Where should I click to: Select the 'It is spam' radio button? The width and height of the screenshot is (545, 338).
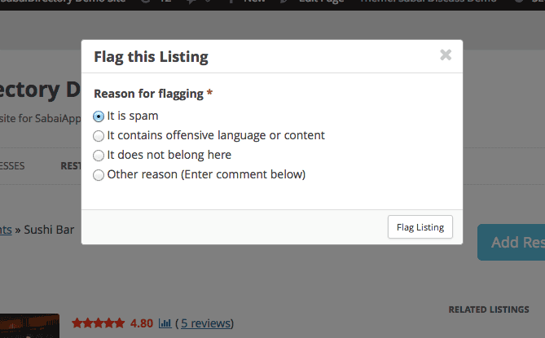pos(99,116)
